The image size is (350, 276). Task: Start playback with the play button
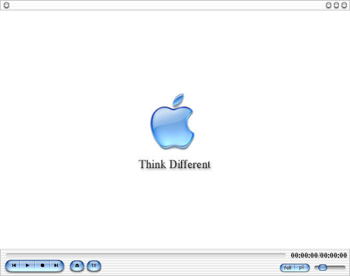click(27, 266)
